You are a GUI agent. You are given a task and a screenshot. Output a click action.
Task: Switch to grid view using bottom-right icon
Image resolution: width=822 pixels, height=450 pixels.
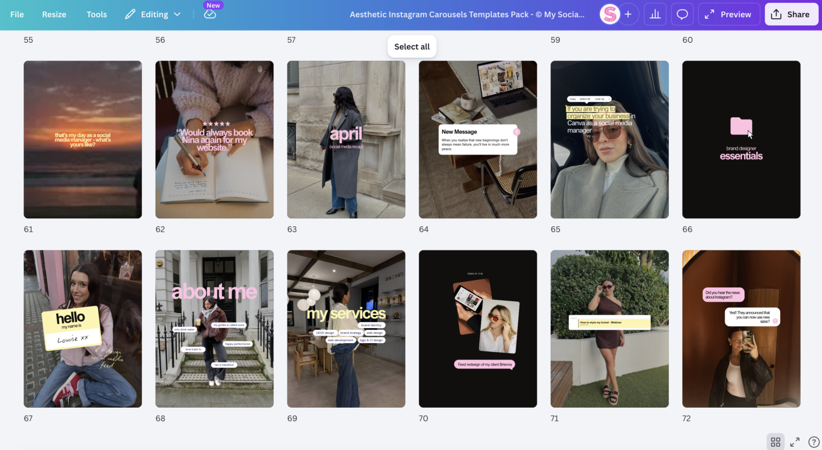(775, 441)
